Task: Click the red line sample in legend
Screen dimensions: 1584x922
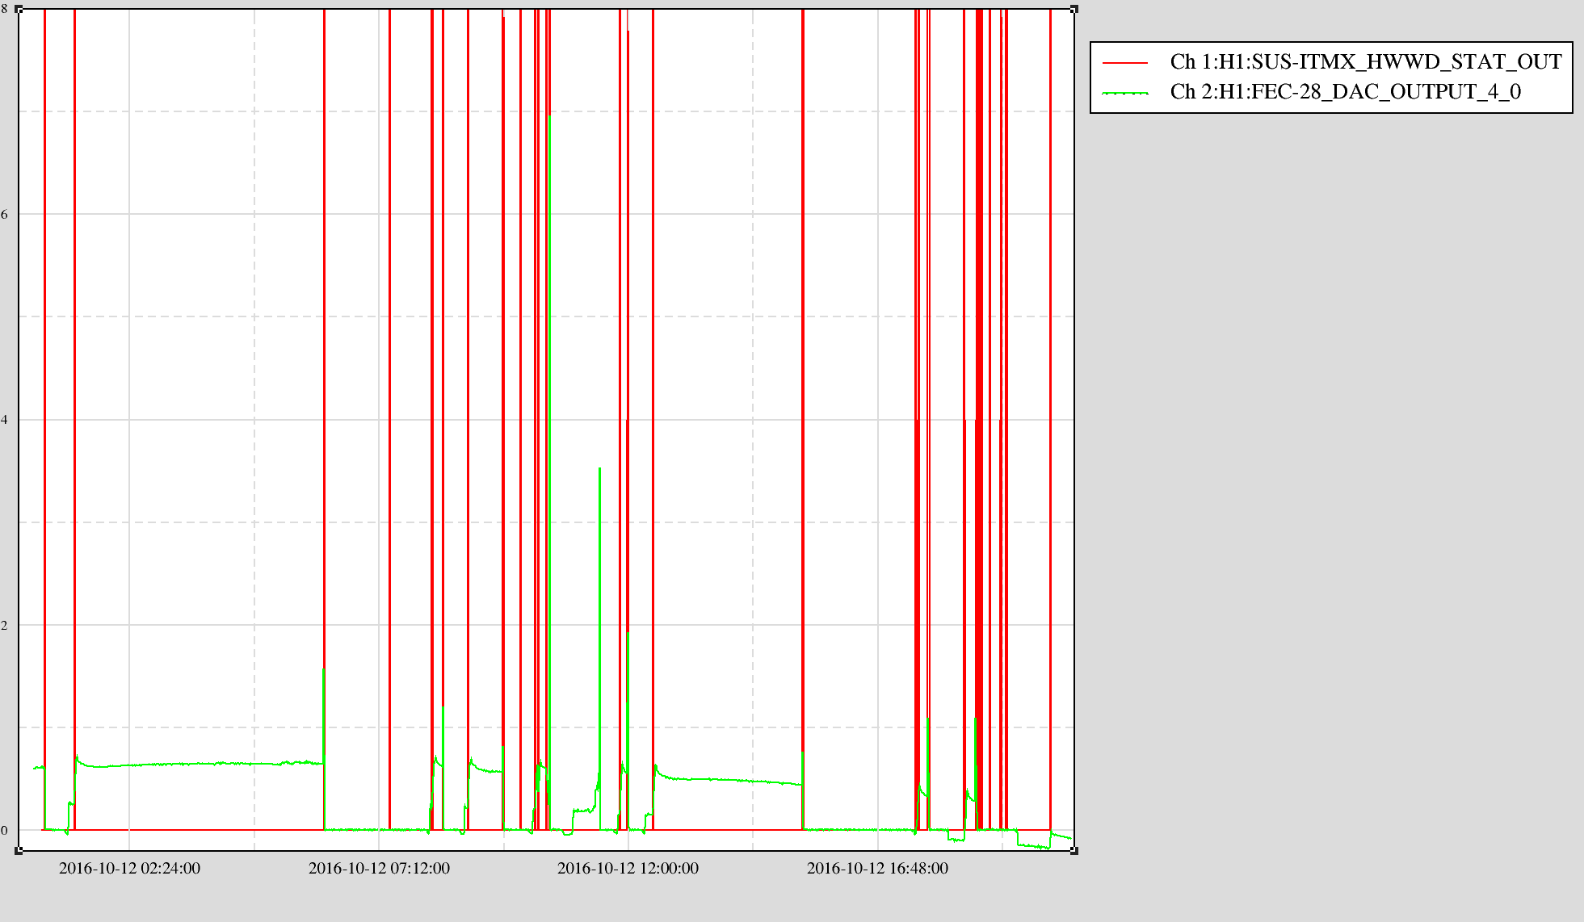Action: [x=1125, y=63]
